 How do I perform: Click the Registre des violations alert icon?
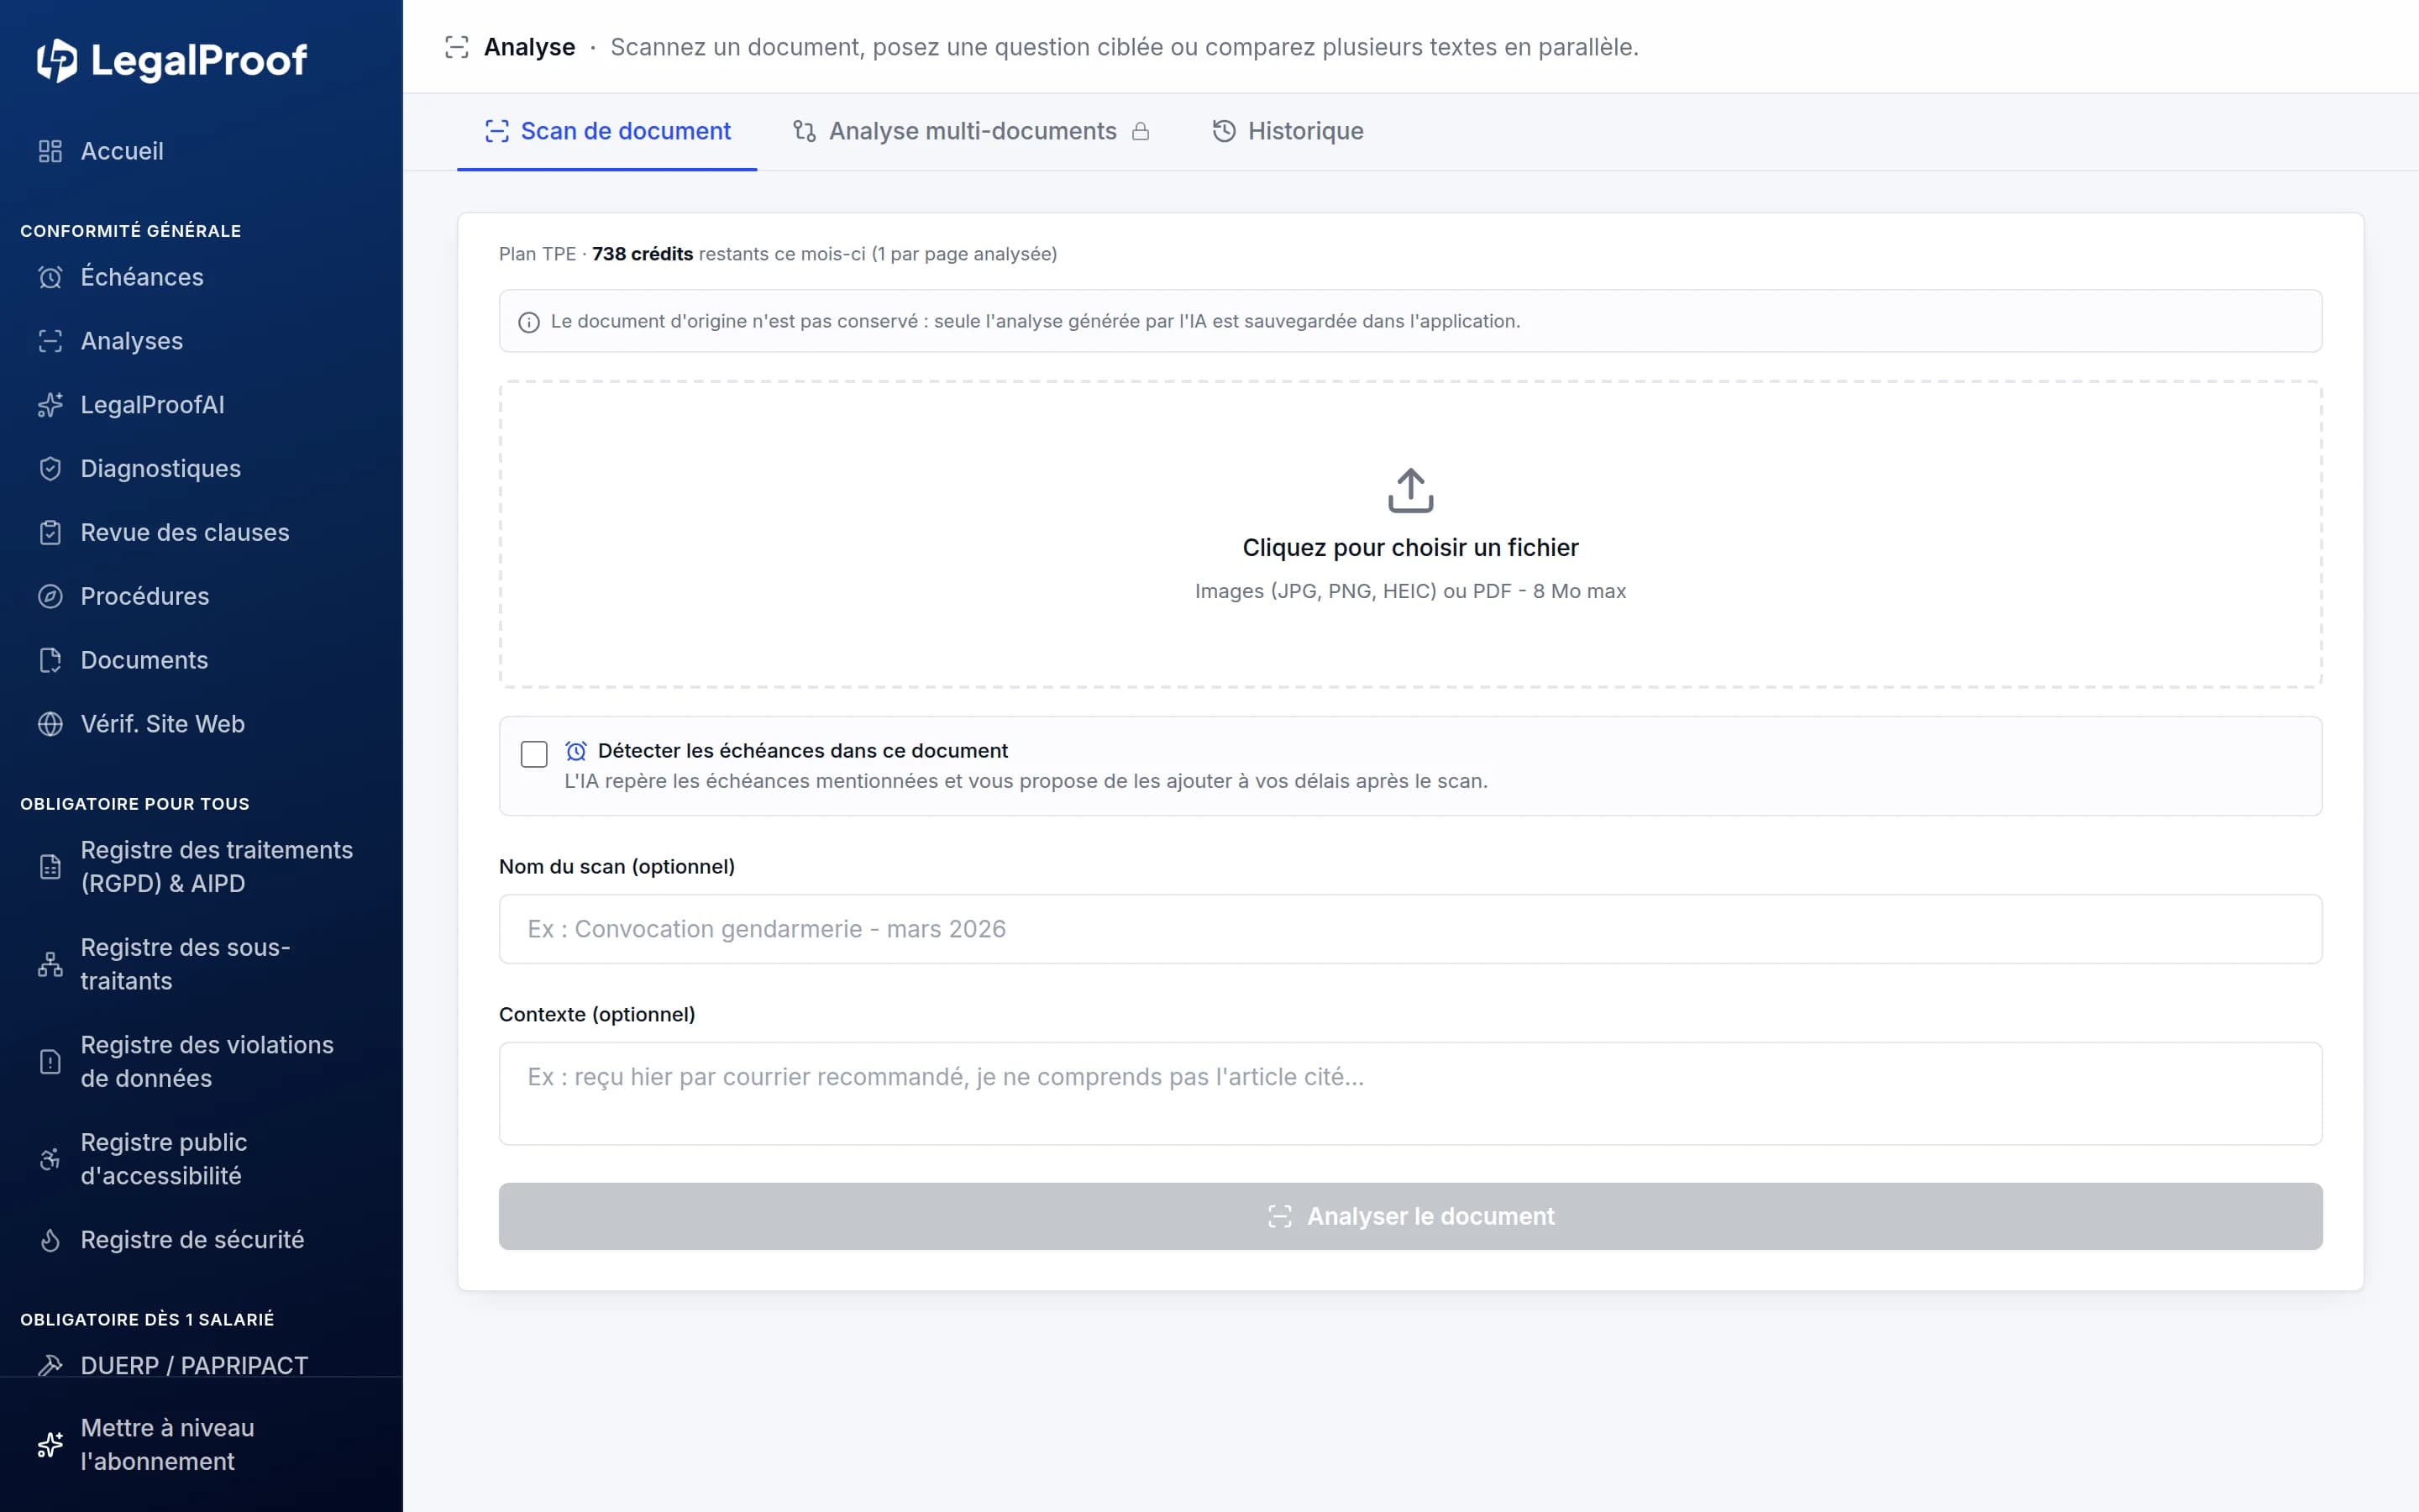[50, 1062]
